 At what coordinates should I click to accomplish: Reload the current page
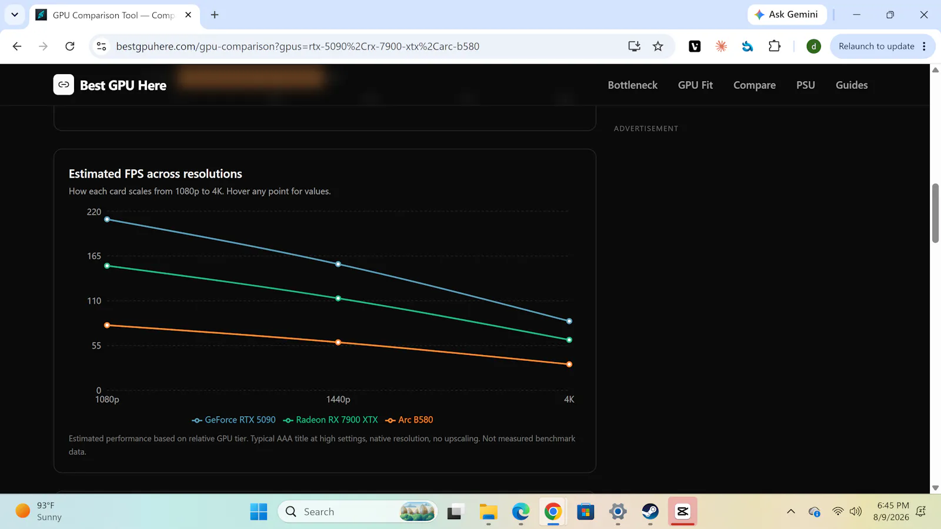point(70,46)
